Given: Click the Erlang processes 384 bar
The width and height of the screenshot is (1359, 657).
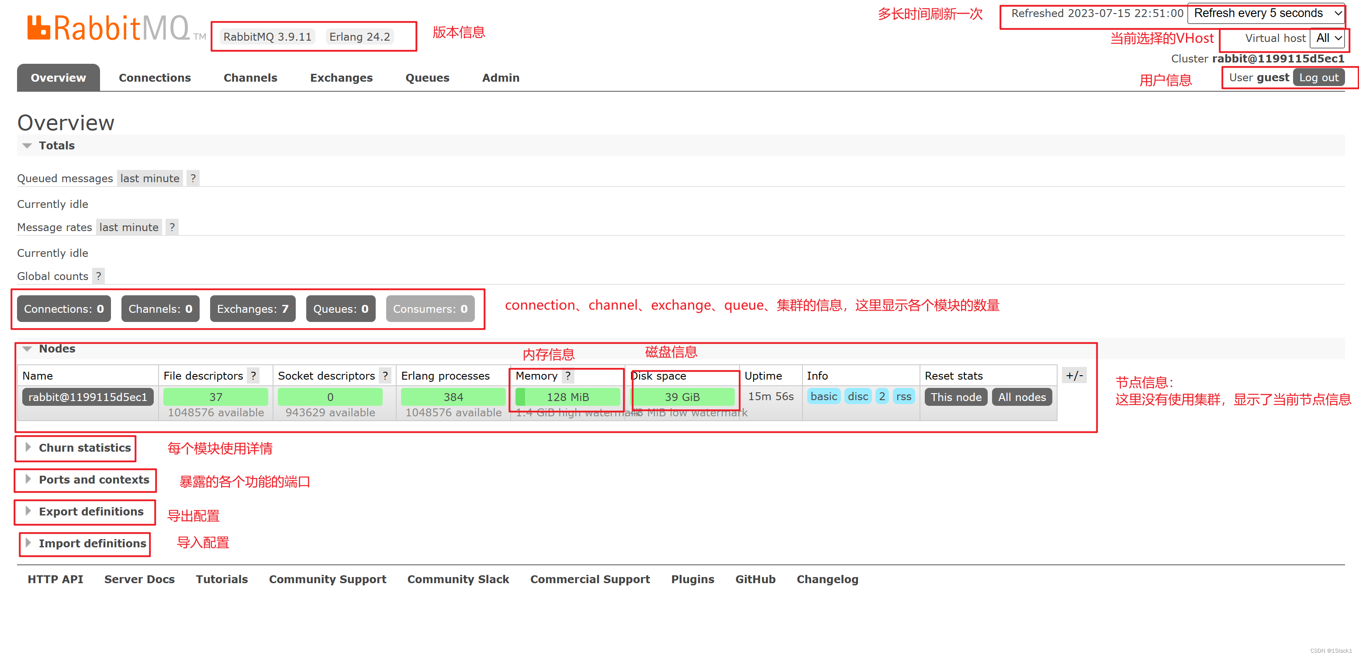Looking at the screenshot, I should (453, 397).
